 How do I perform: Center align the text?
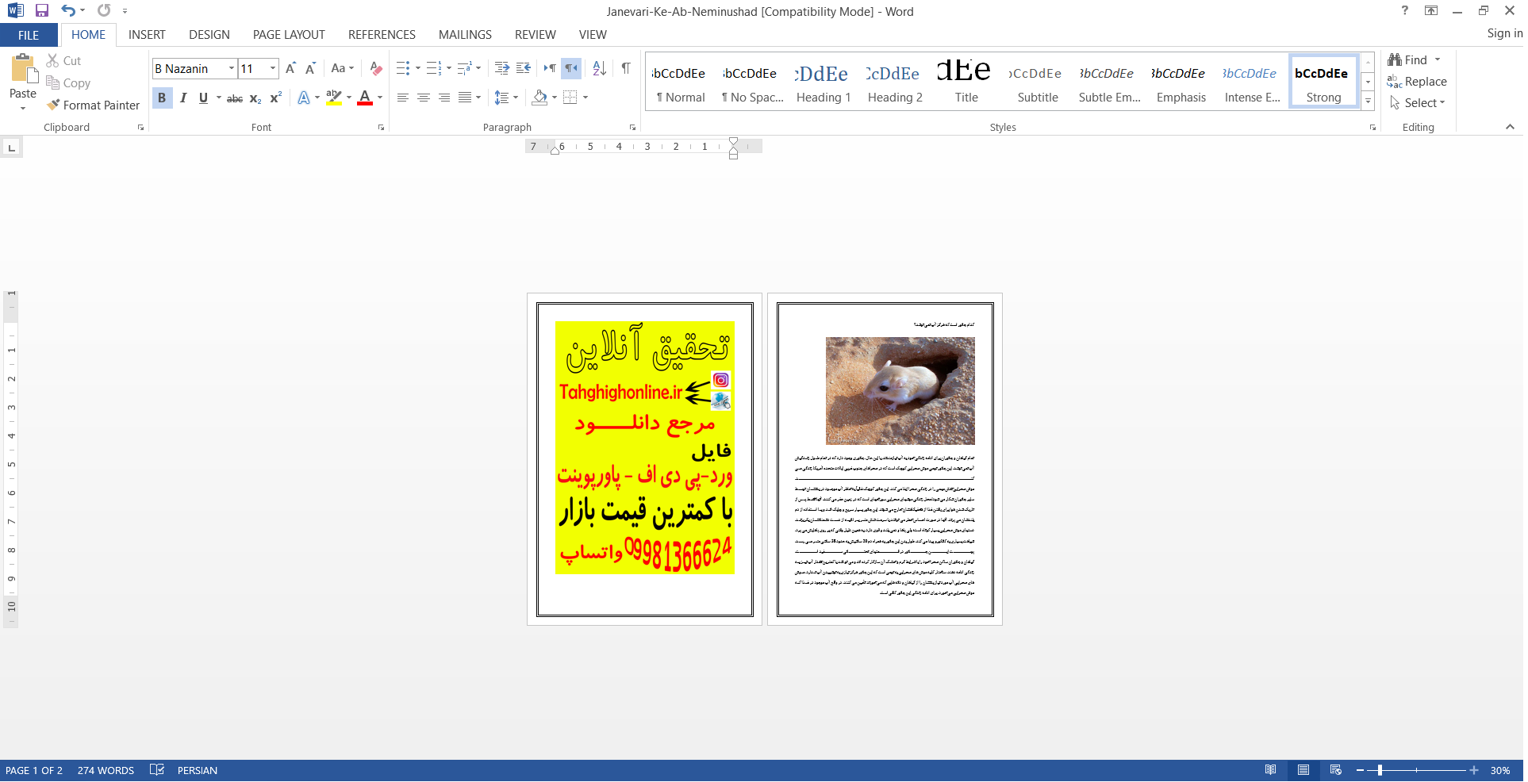(x=423, y=98)
